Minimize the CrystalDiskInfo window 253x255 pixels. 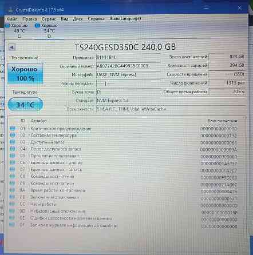[206, 8]
